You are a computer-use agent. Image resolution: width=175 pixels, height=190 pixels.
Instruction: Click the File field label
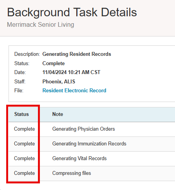[x=19, y=90]
